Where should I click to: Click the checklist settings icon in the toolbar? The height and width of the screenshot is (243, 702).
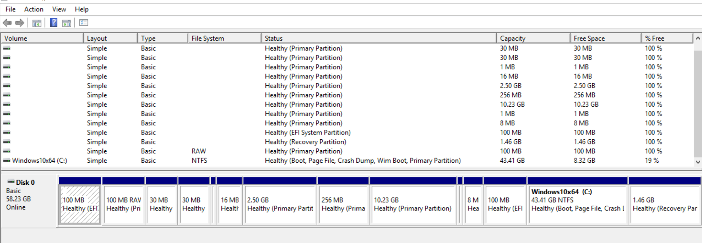click(x=84, y=23)
